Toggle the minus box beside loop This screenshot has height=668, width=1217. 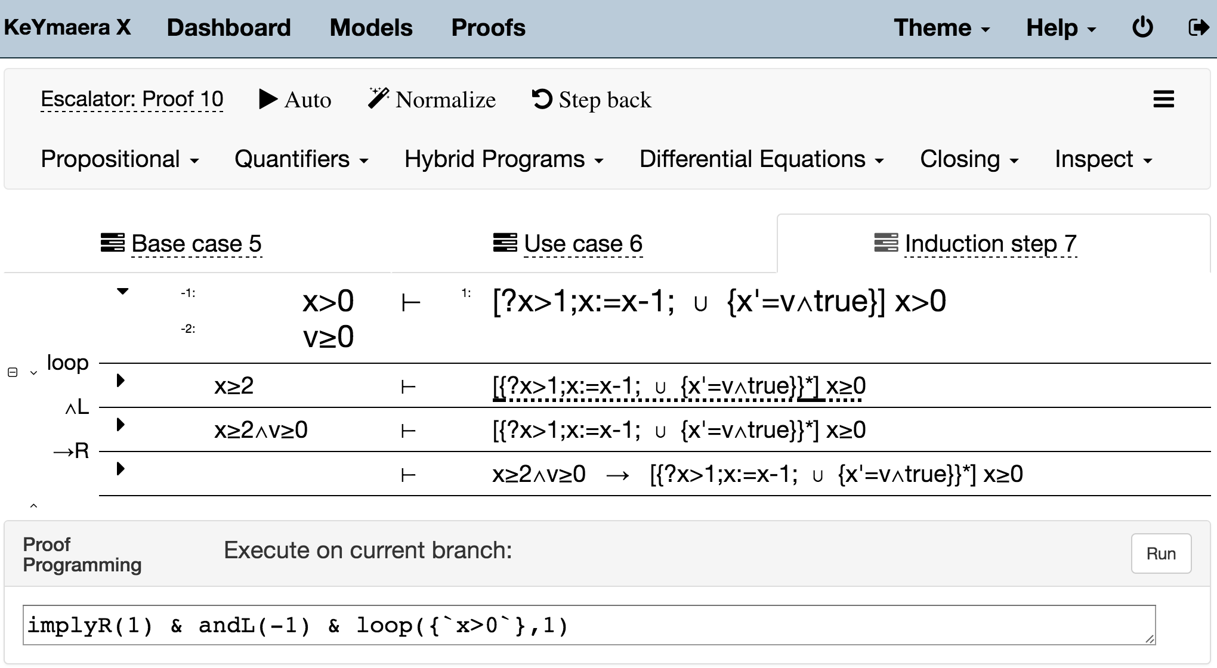tap(13, 372)
